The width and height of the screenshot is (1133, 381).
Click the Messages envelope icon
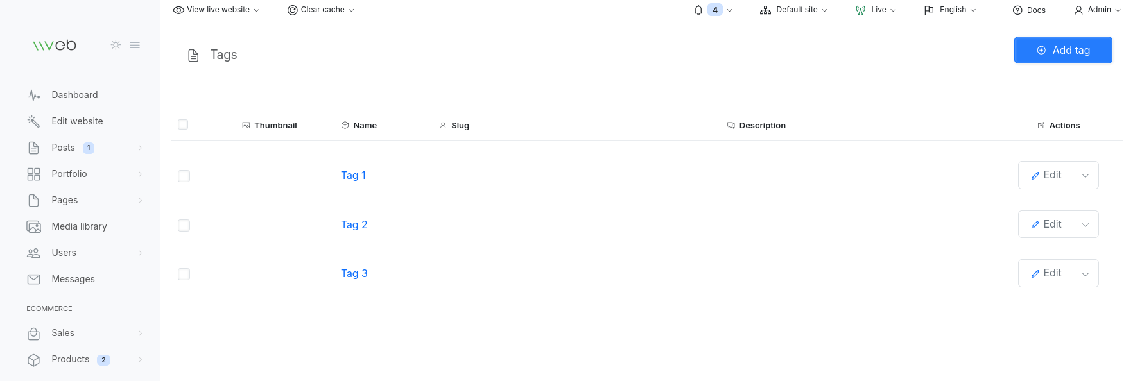pyautogui.click(x=34, y=279)
